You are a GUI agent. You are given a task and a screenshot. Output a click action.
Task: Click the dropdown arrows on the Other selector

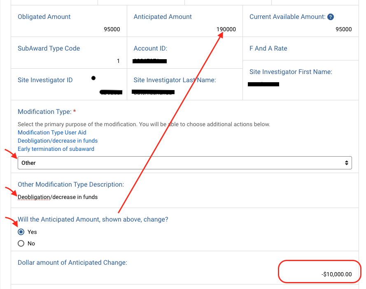347,163
